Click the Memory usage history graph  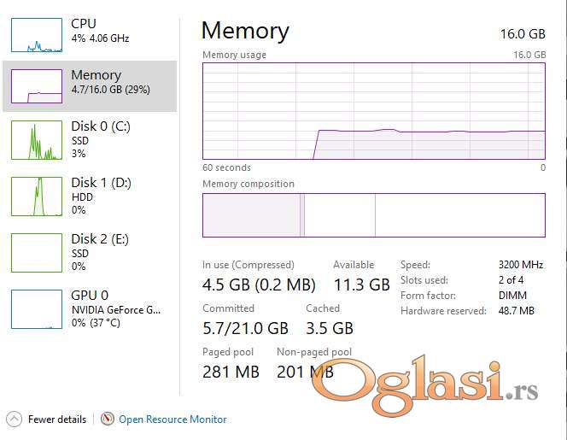[373, 110]
